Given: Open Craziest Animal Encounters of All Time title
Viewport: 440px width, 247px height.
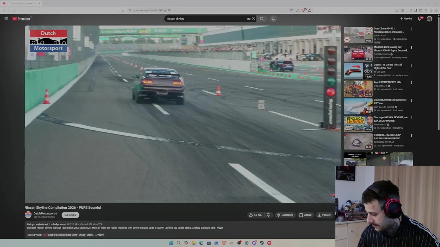Looking at the screenshot, I should 390,102.
